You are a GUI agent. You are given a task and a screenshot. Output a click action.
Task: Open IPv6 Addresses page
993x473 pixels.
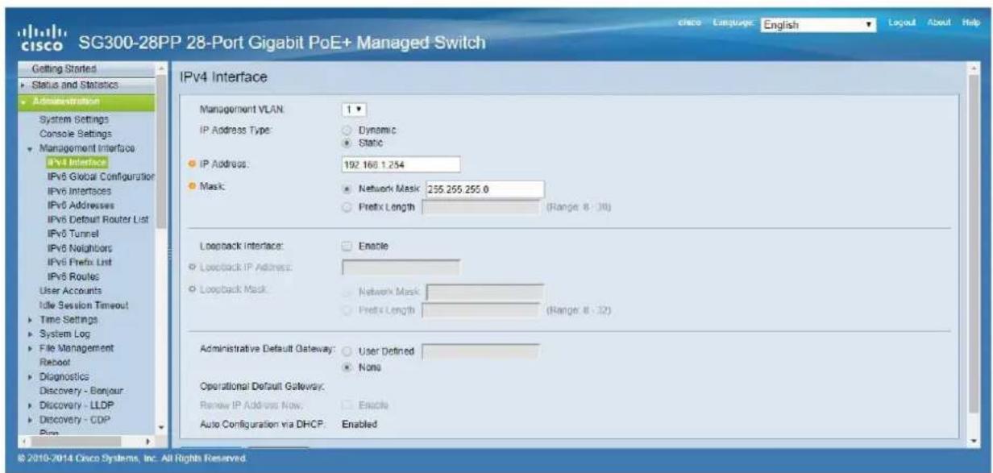click(x=80, y=205)
